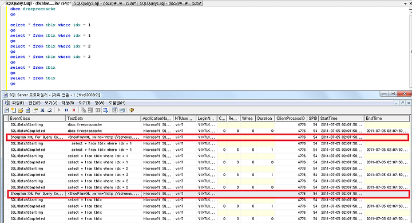Click the Open Trace Table icon
Screen dimensions: 412x223
[x=28, y=110]
